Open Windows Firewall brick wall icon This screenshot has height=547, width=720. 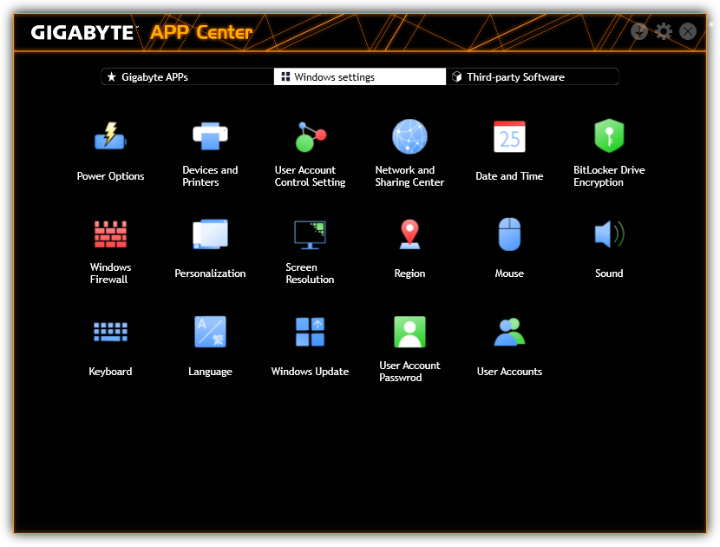(x=110, y=234)
